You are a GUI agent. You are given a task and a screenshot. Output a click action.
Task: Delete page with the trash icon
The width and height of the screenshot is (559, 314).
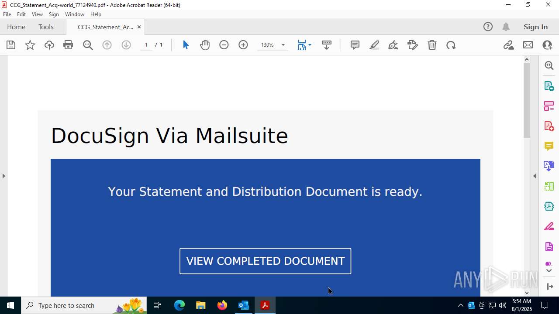pyautogui.click(x=432, y=45)
